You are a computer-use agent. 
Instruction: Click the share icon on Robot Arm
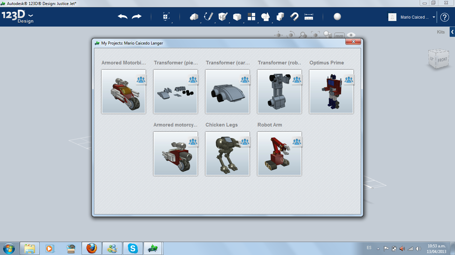click(297, 142)
